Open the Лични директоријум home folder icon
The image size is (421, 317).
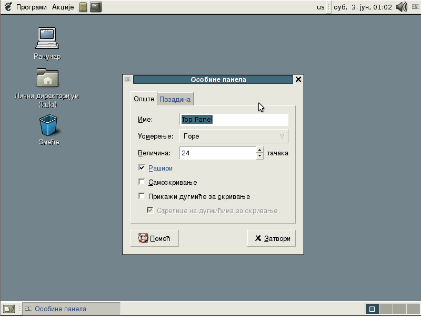[x=47, y=88]
